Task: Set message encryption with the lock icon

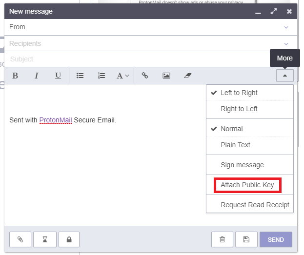Action: (x=69, y=239)
